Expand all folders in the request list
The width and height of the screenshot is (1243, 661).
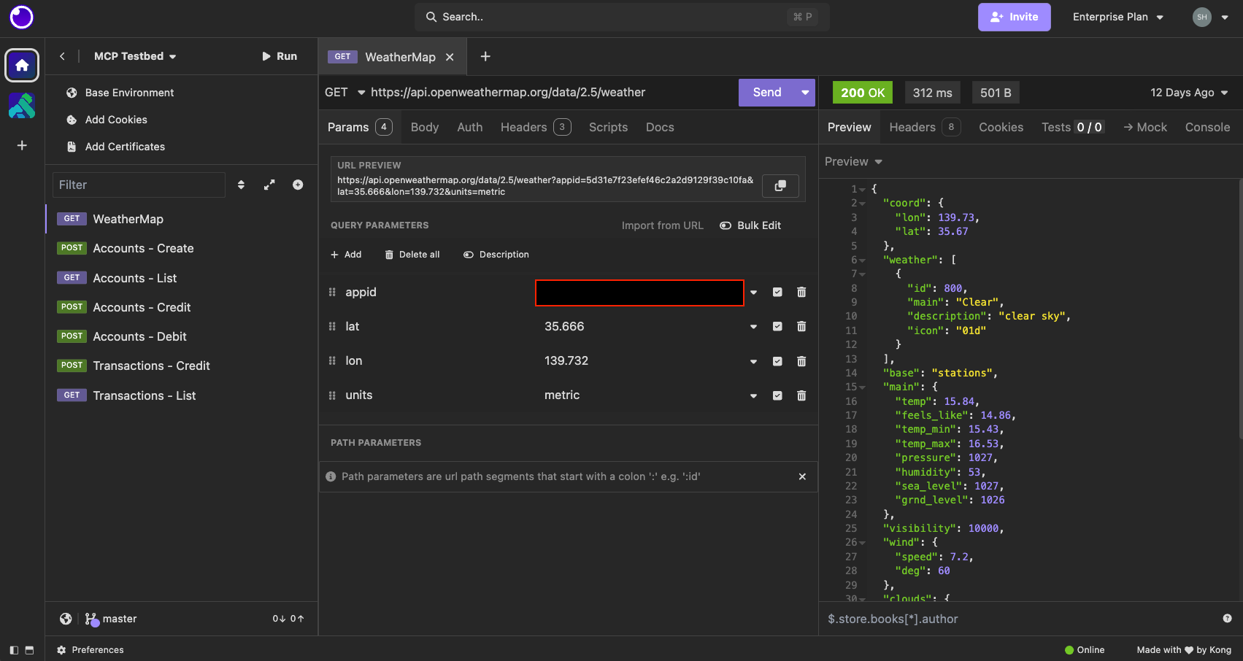(x=269, y=185)
